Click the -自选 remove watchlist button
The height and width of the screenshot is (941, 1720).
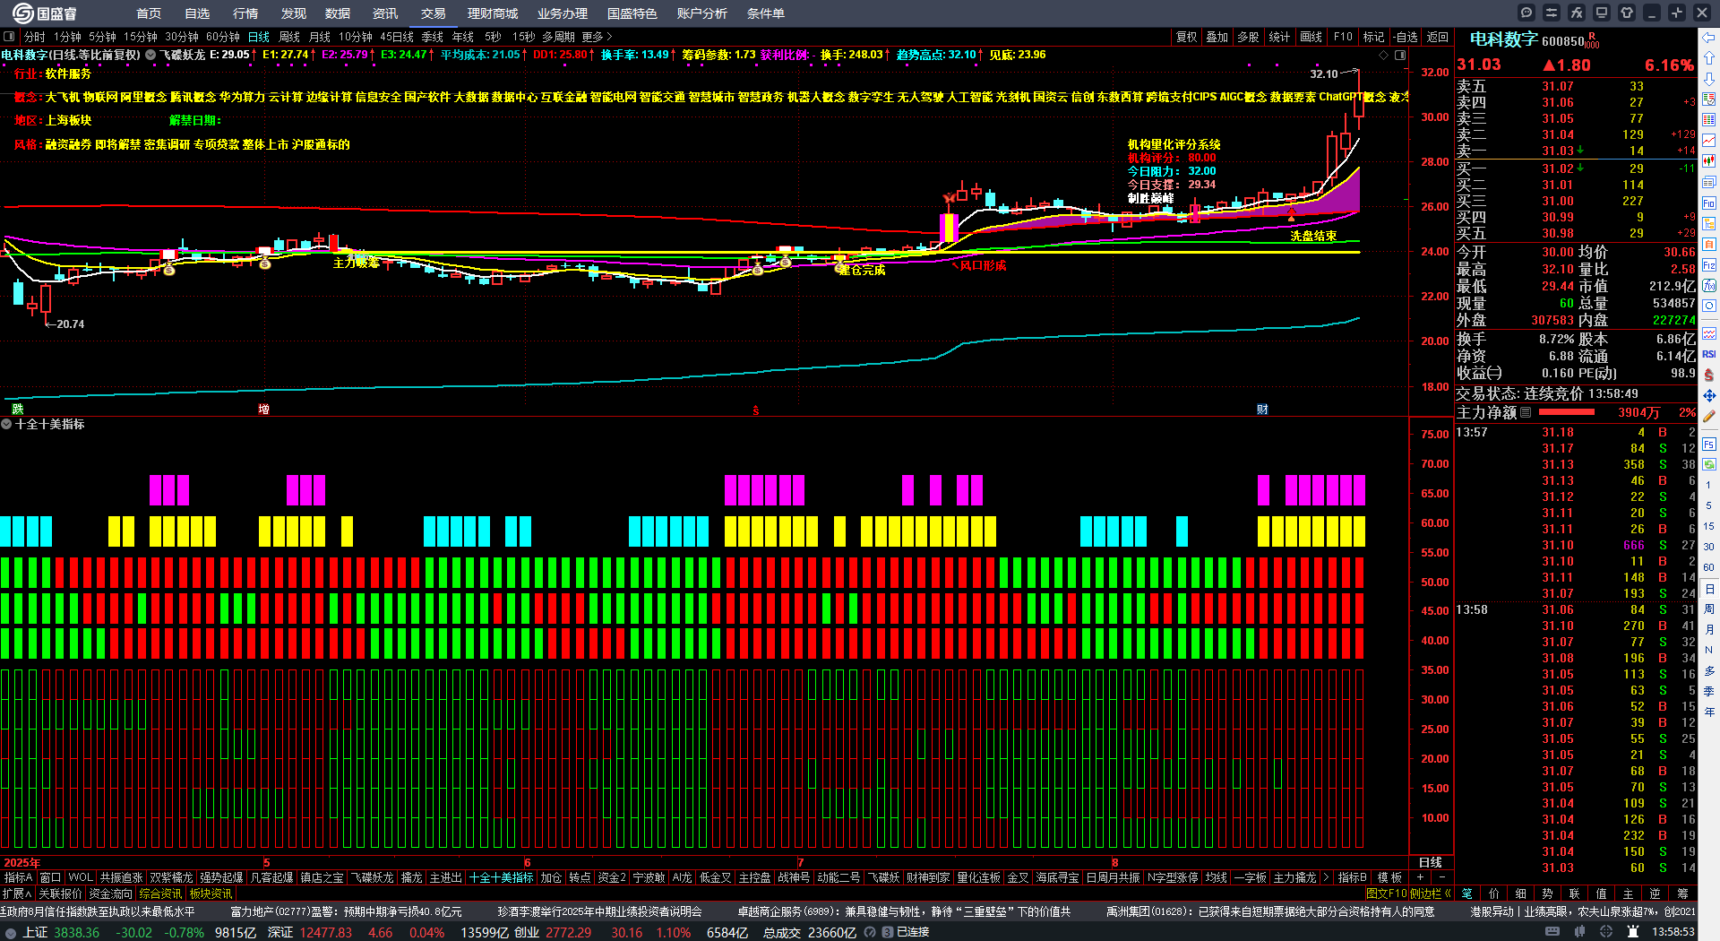[1405, 37]
